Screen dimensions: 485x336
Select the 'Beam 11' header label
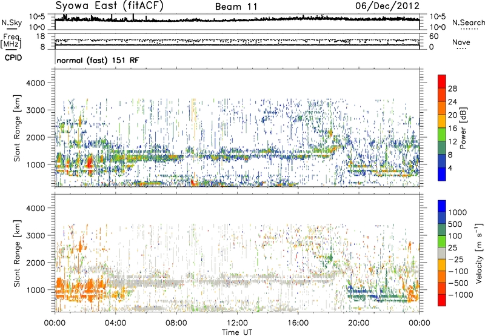(x=236, y=7)
